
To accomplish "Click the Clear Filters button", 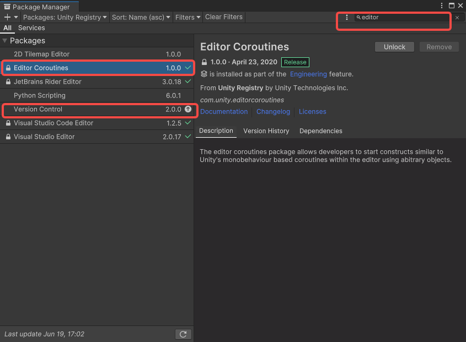I will [224, 17].
